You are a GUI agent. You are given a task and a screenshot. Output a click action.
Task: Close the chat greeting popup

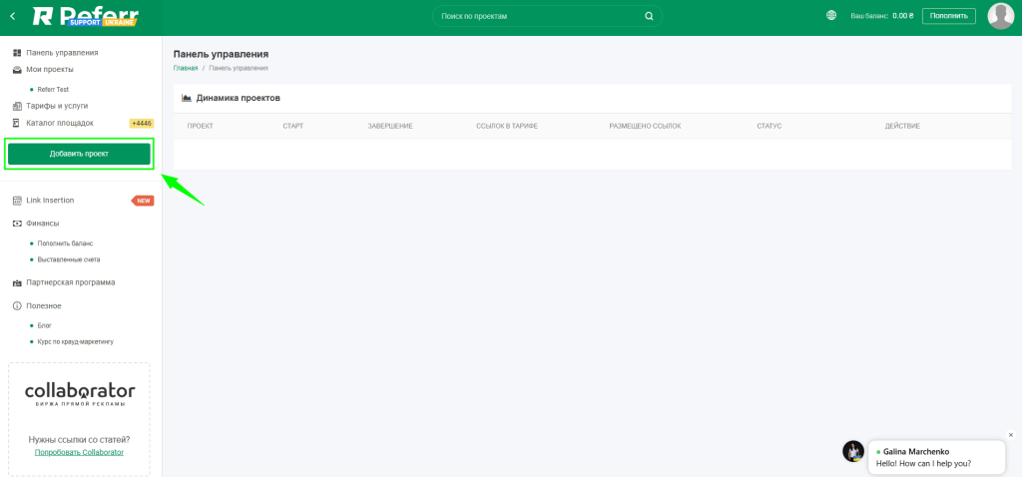1010,435
